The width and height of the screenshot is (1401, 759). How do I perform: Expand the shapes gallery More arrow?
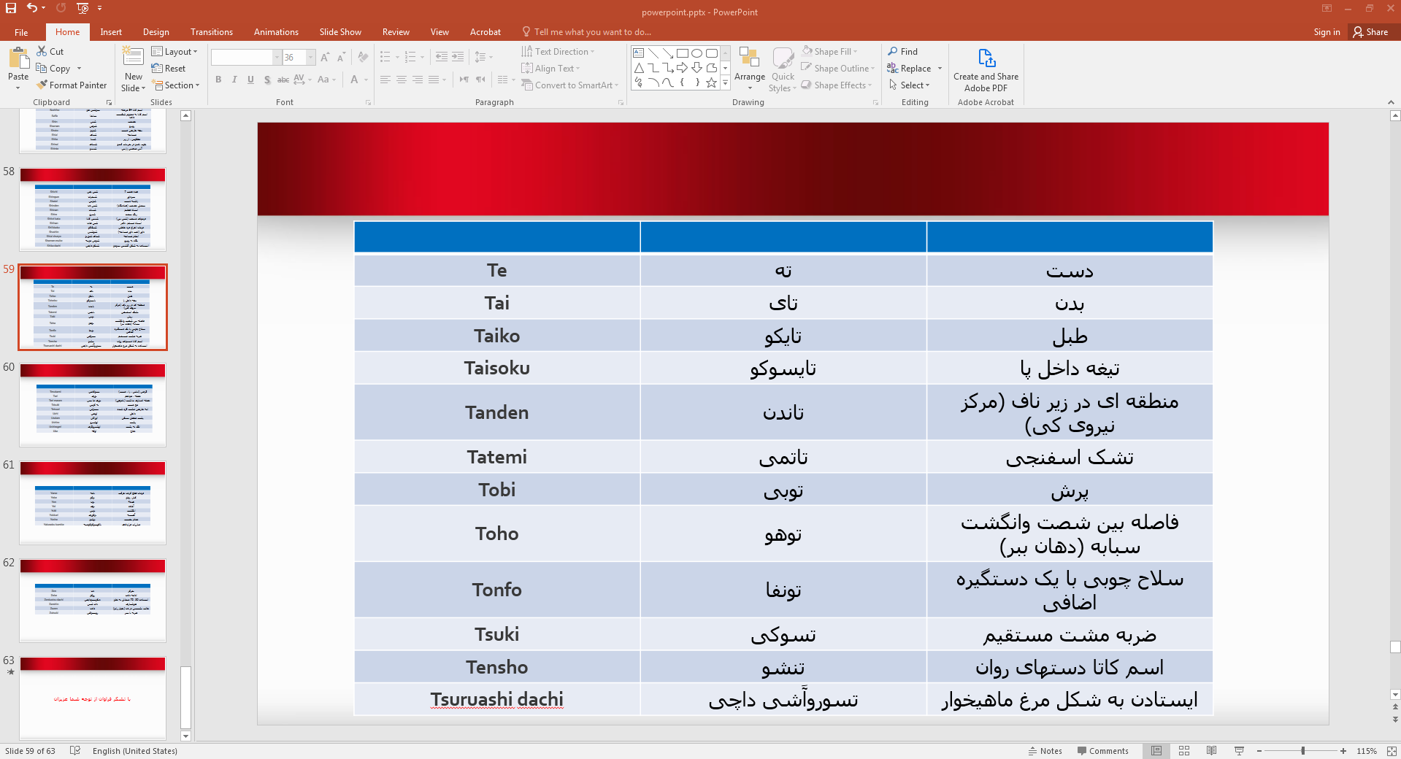click(x=725, y=83)
